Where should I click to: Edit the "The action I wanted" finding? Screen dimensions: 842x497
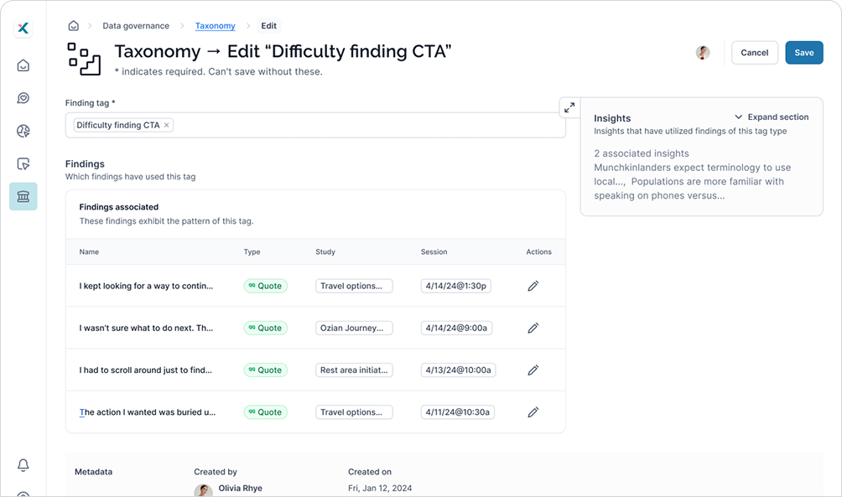pos(533,412)
